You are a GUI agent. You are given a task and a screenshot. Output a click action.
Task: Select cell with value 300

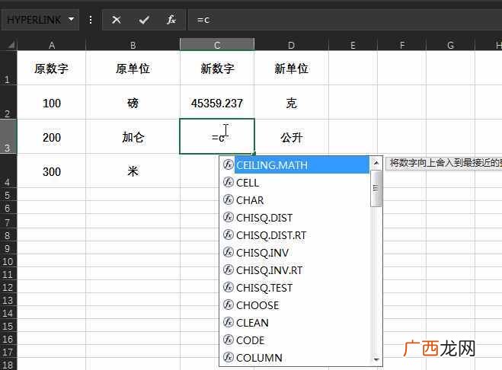coord(52,171)
